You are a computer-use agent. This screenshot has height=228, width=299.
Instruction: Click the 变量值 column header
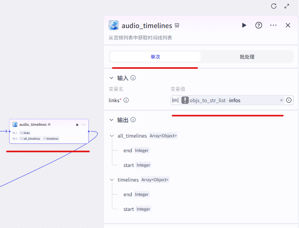tap(178, 89)
